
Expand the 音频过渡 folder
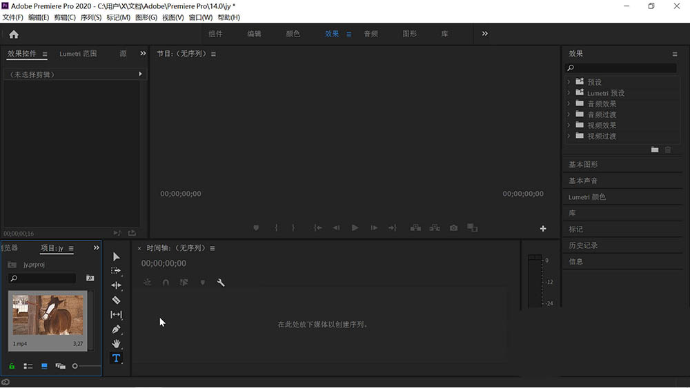[x=569, y=114]
